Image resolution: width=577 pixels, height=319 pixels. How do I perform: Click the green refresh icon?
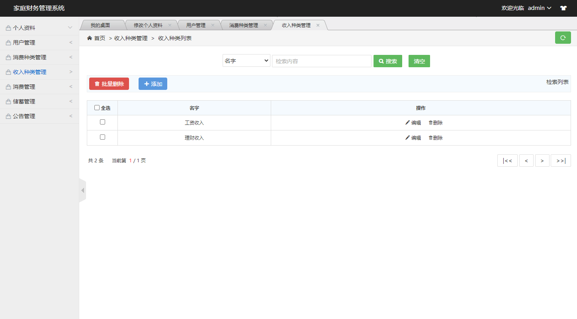pyautogui.click(x=563, y=37)
